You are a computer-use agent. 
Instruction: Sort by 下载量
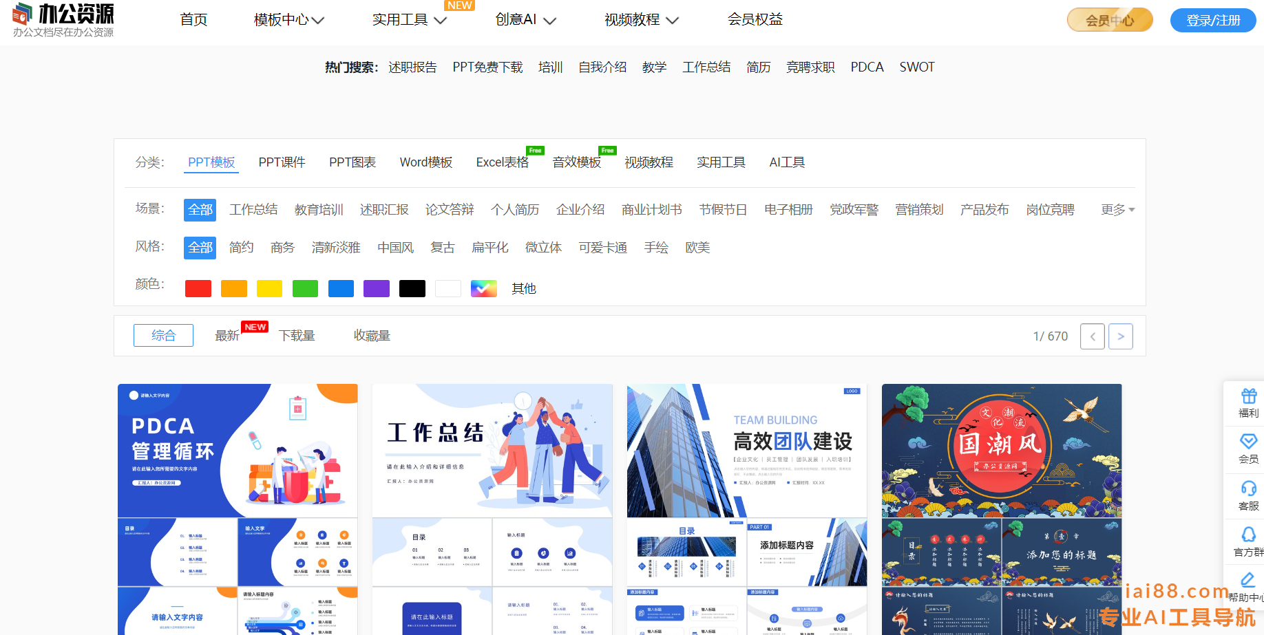point(297,336)
